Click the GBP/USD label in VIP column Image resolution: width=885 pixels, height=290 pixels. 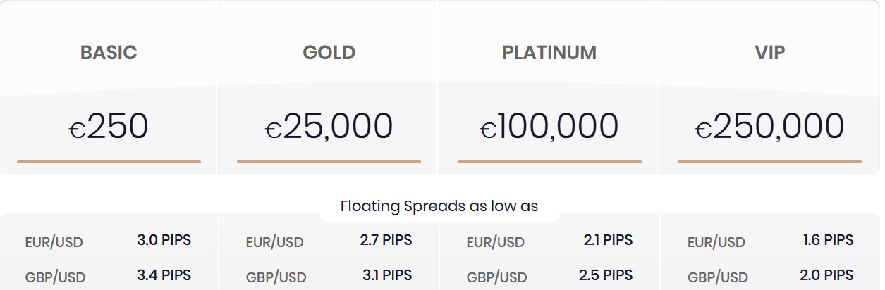point(718,277)
